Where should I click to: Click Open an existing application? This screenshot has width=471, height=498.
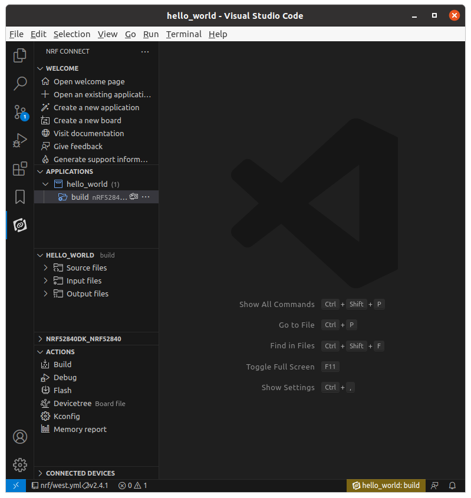(x=96, y=95)
